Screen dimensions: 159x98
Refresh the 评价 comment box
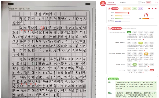(155, 82)
